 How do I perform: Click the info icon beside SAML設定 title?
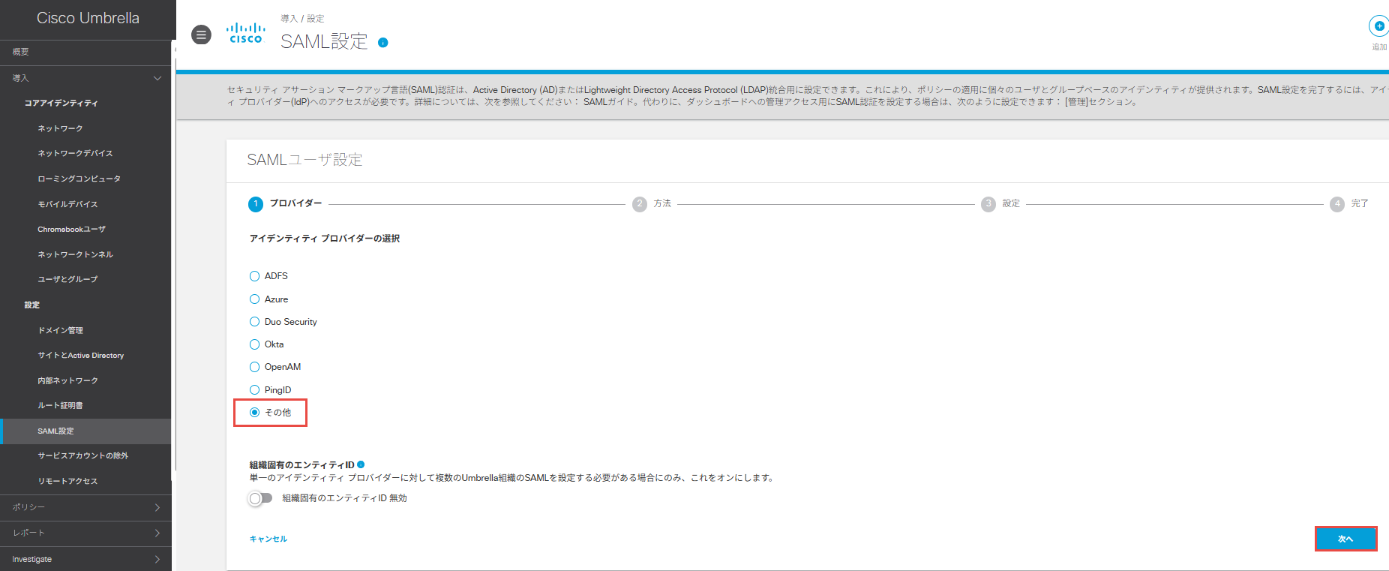383,43
